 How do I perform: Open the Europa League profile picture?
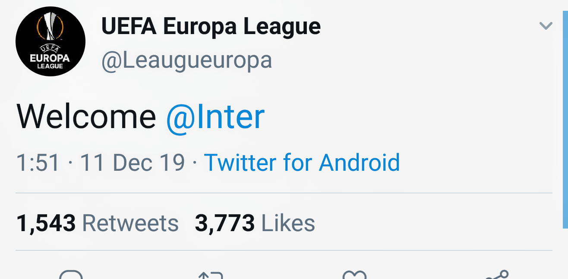pos(50,41)
